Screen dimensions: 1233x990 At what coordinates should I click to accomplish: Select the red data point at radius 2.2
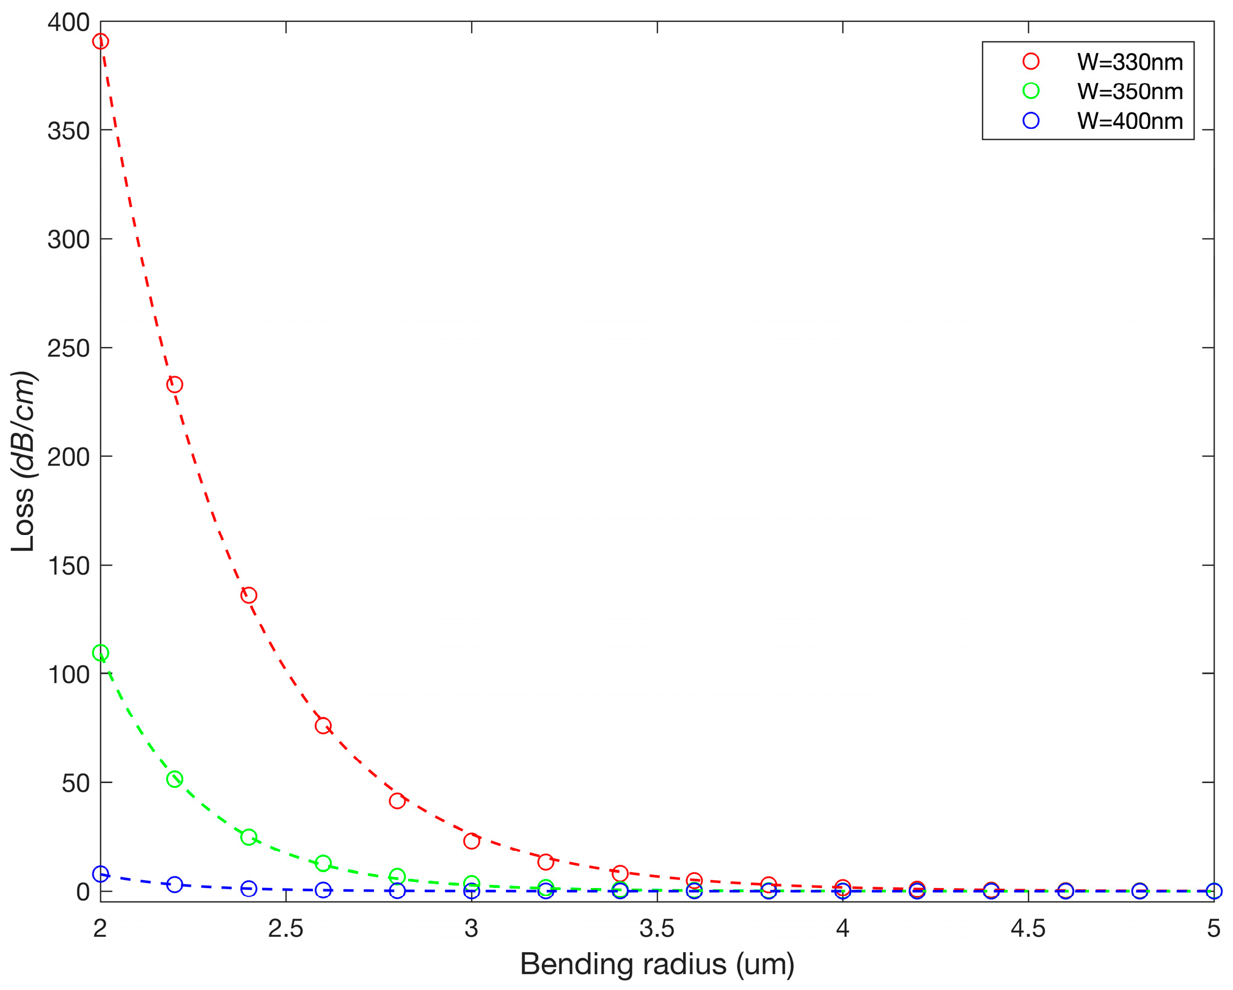175,385
